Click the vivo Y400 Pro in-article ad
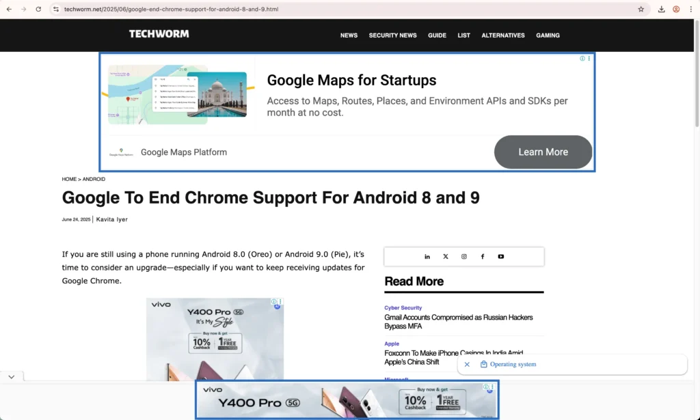This screenshot has height=420, width=700. pyautogui.click(x=215, y=339)
